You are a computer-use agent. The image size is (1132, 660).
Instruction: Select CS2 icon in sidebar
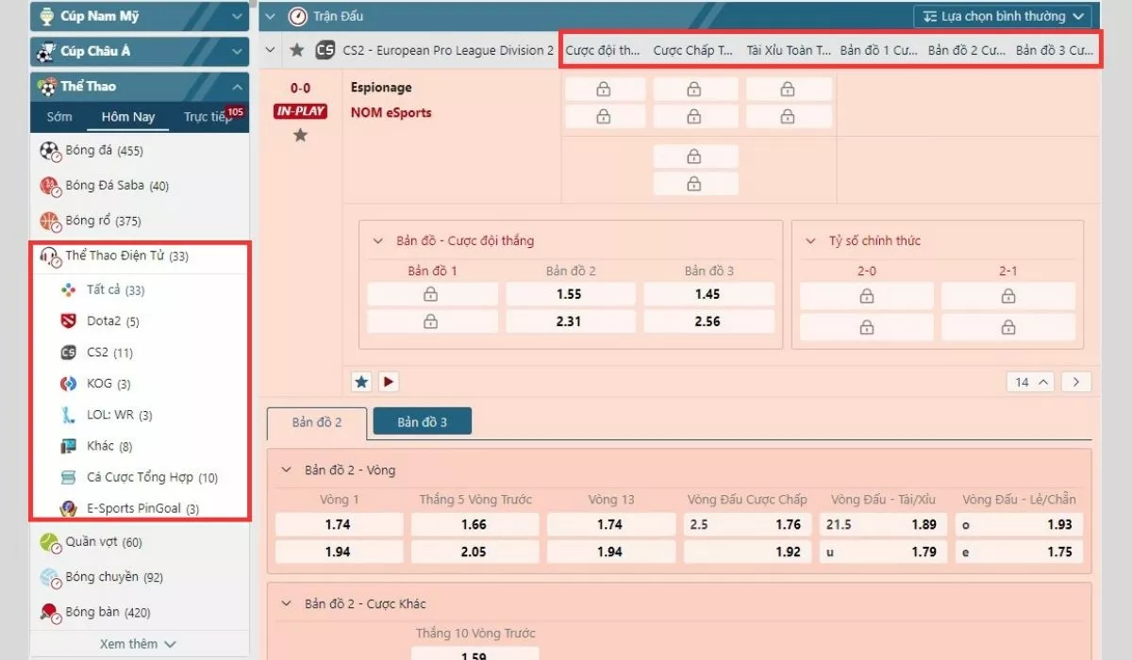(68, 353)
